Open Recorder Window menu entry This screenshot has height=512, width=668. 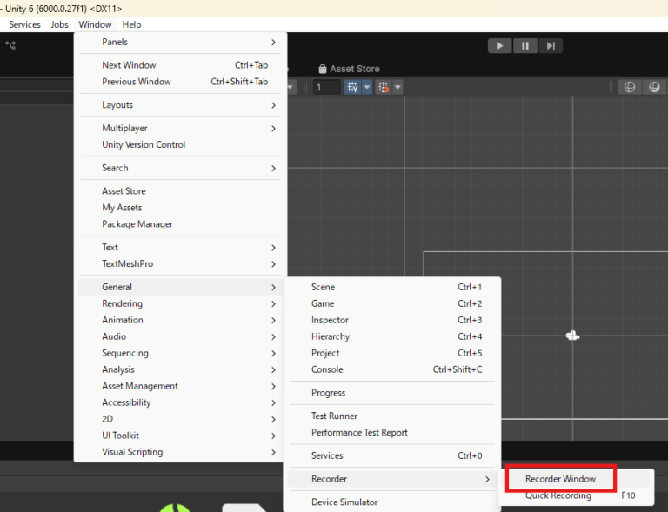560,479
